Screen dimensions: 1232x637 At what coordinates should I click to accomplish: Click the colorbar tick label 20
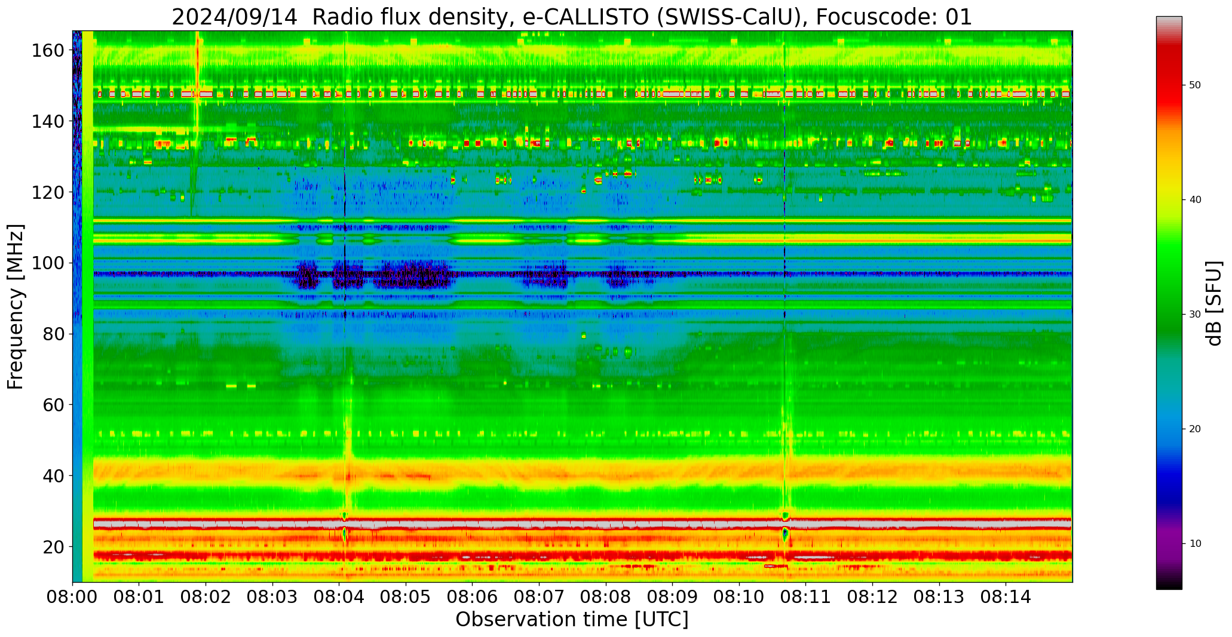coord(1195,429)
